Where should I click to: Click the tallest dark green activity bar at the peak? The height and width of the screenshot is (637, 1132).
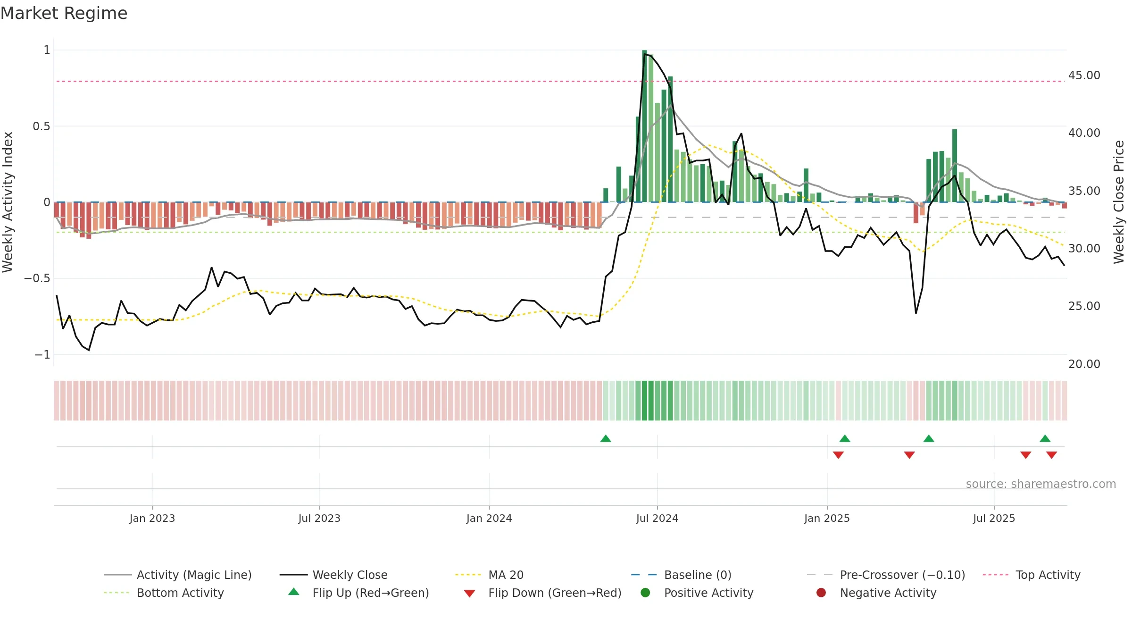click(x=644, y=126)
